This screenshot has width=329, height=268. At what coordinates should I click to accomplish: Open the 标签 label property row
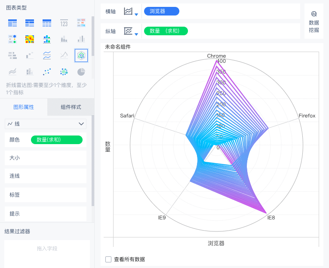click(46, 195)
